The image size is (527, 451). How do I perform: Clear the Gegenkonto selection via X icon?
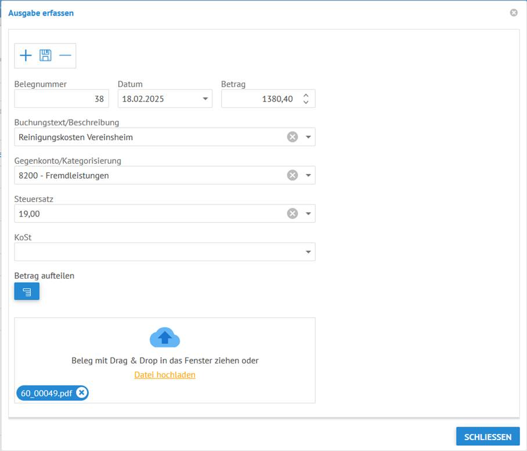(293, 175)
